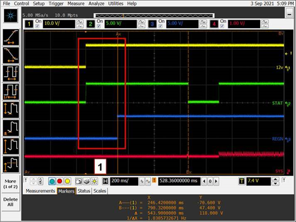Open channel 1 settings button
This screenshot has height=222, width=296.
(29, 24)
